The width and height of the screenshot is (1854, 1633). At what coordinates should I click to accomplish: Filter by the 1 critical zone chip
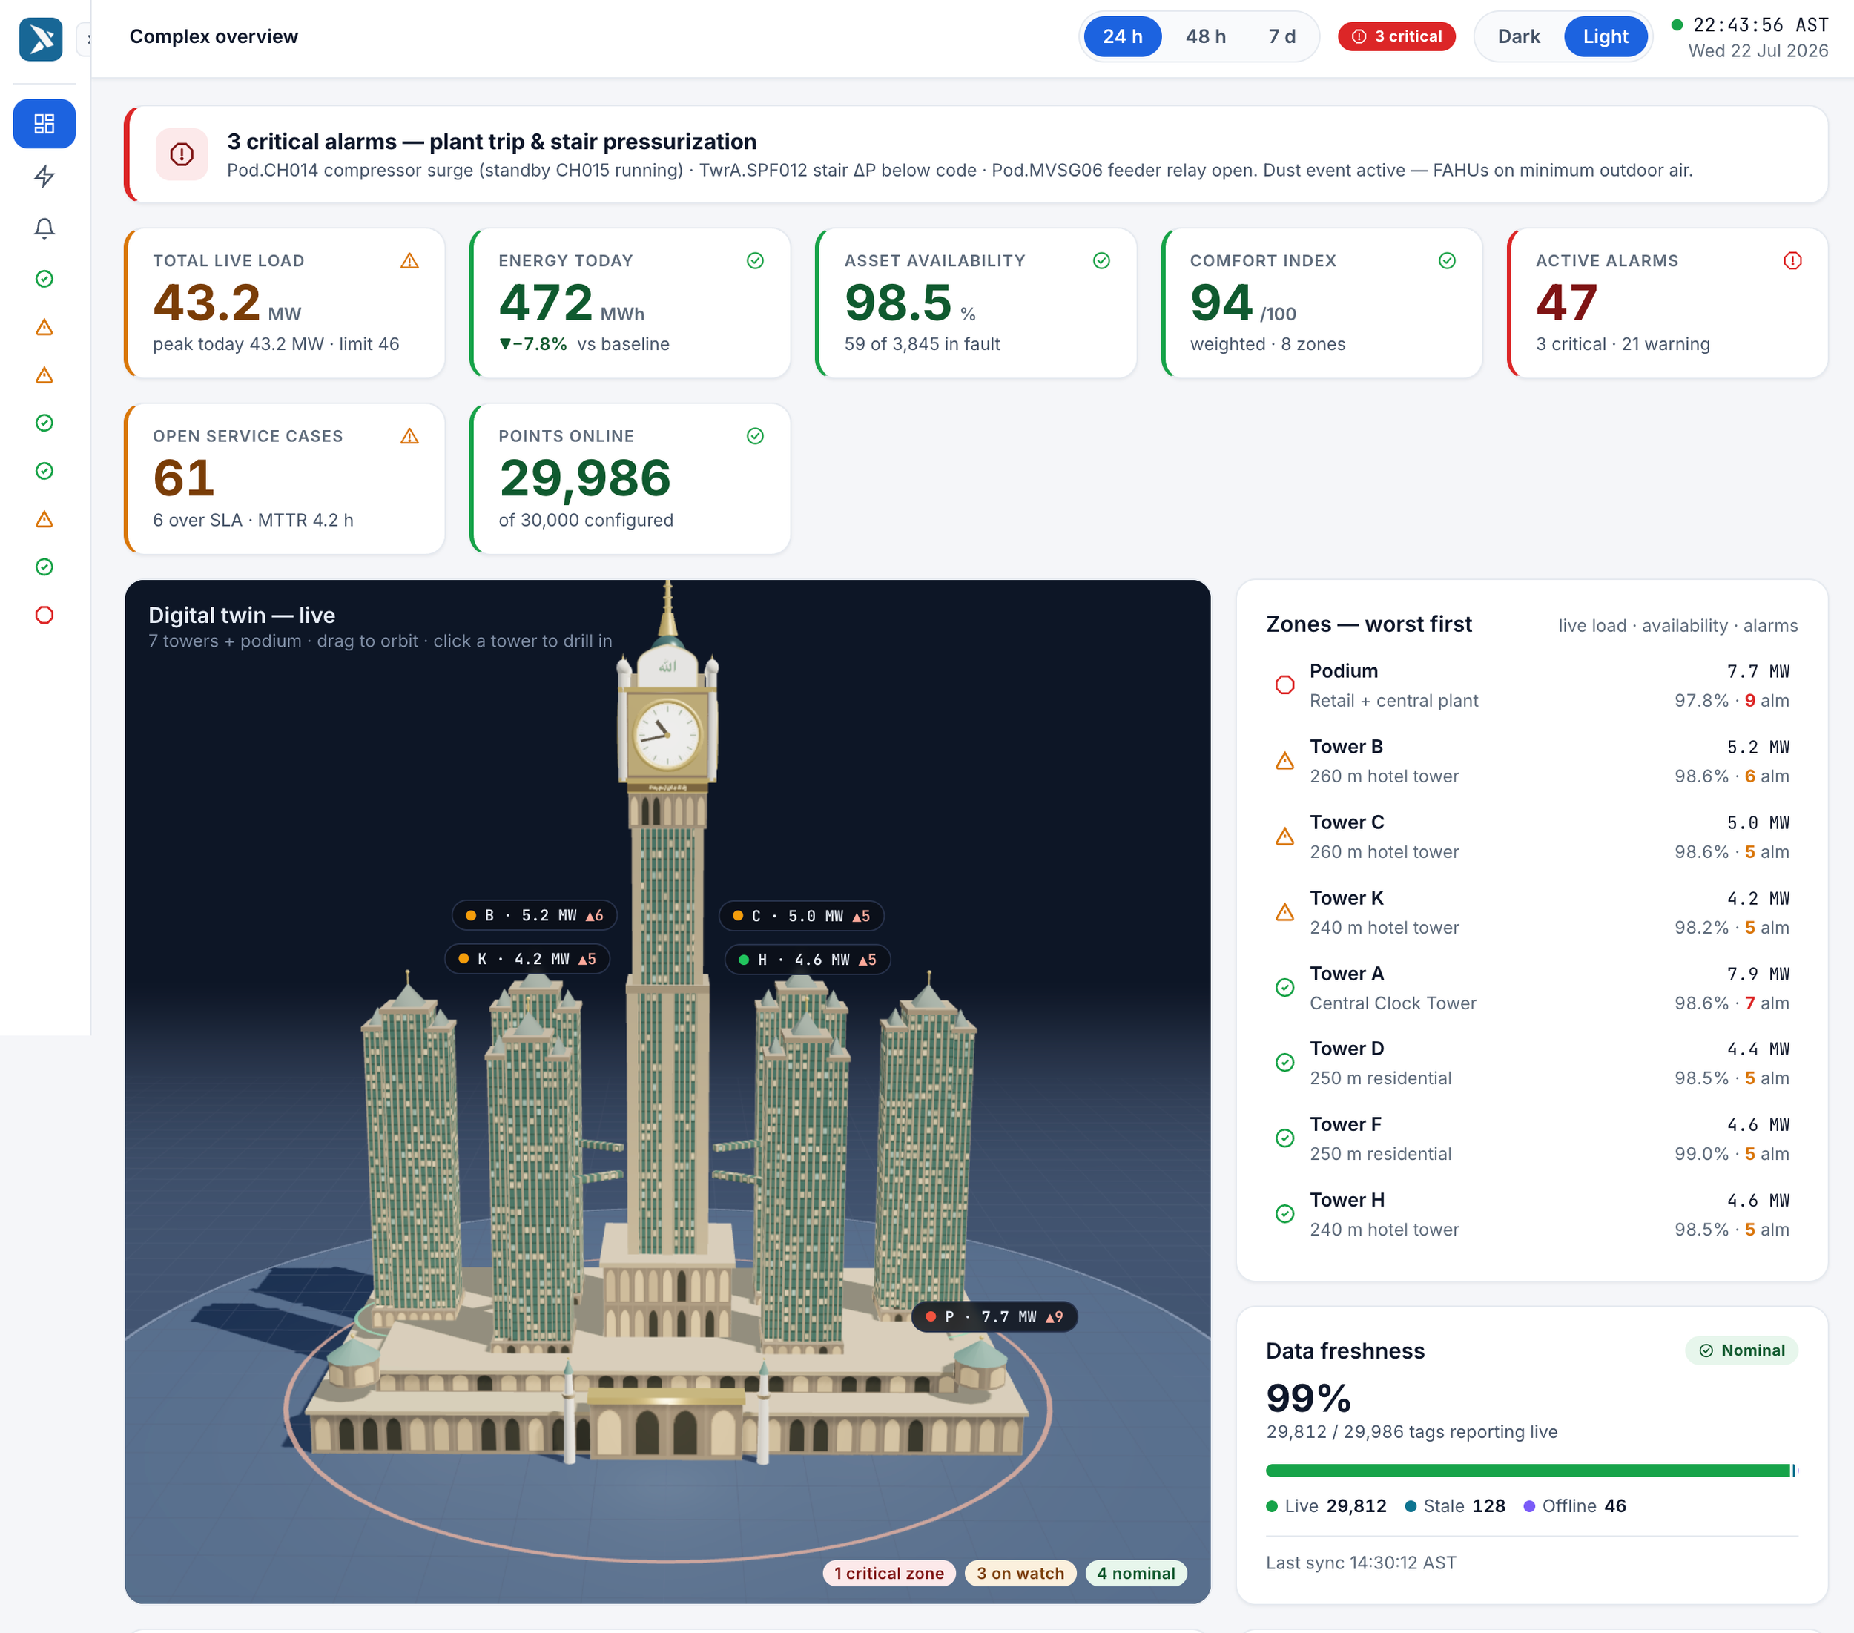(x=889, y=1573)
